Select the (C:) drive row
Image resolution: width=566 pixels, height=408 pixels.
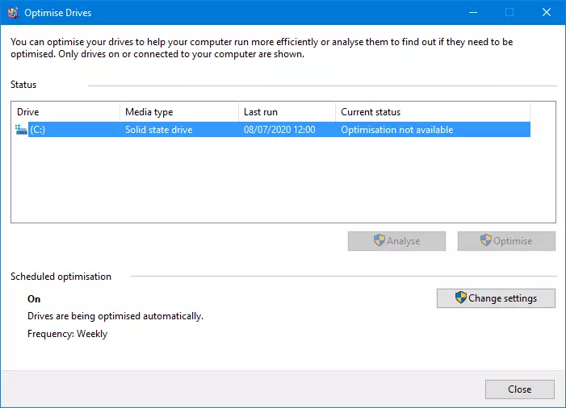tap(273, 130)
